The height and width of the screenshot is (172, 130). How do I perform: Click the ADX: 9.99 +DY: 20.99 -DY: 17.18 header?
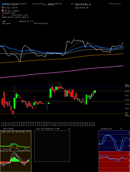pyautogui.click(x=16, y=132)
